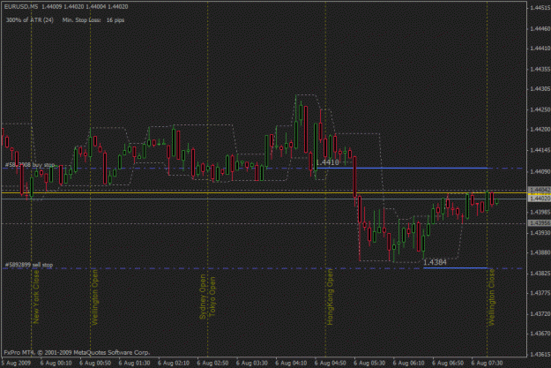
Task: Select the Wellington Open session marker label
Action: (x=95, y=297)
